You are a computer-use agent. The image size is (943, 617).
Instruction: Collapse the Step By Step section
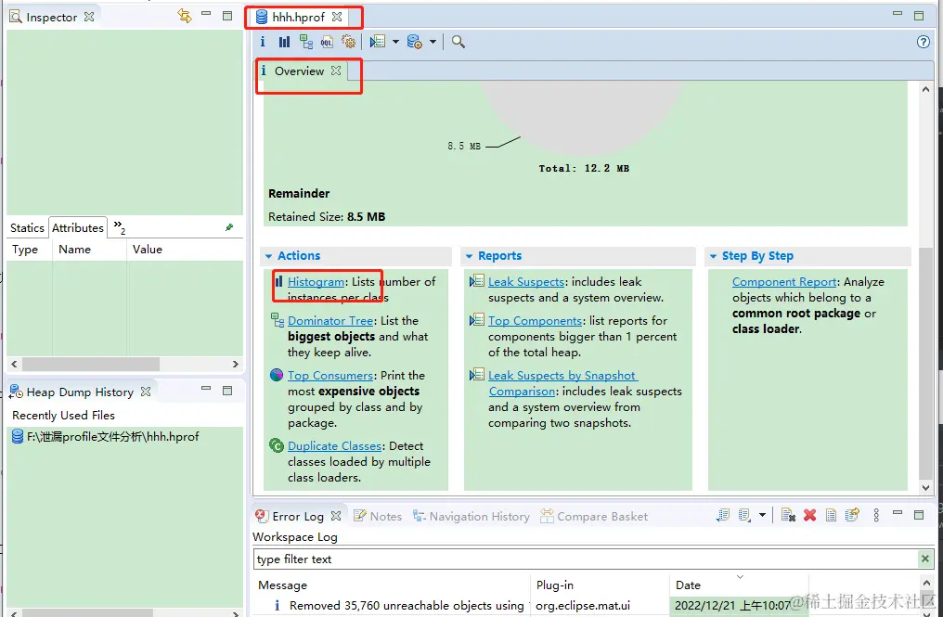tap(713, 255)
